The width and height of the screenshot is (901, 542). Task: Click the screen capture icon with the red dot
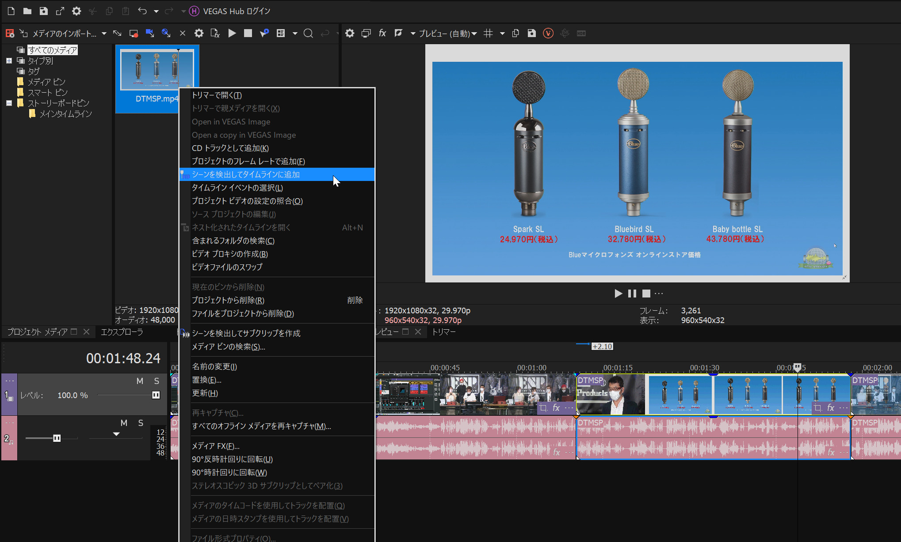pos(133,33)
